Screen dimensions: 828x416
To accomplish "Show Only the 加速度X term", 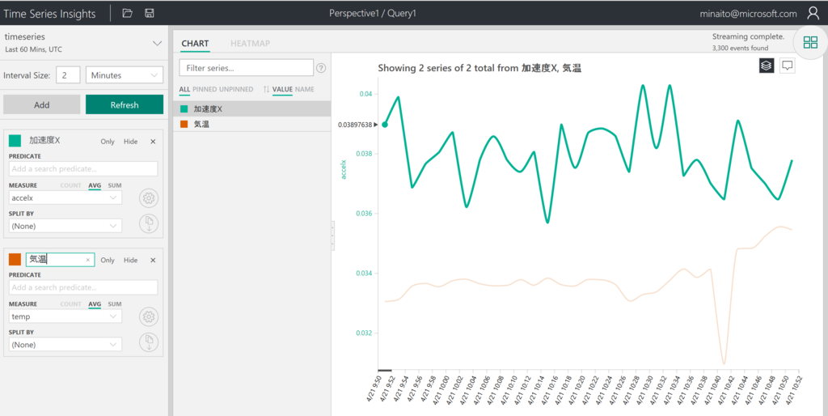I will pos(108,142).
